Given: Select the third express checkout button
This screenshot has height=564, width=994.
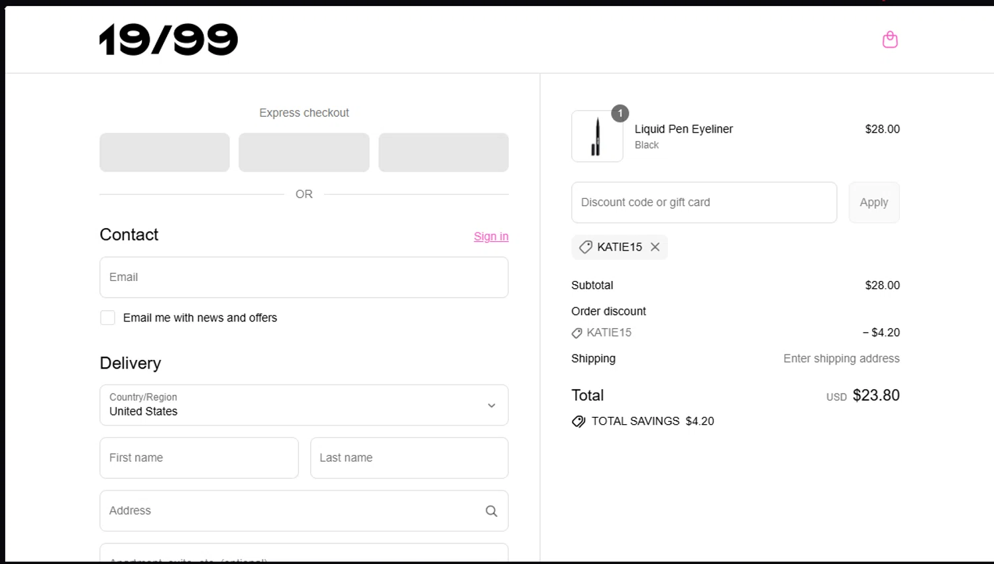Looking at the screenshot, I should click(x=443, y=152).
